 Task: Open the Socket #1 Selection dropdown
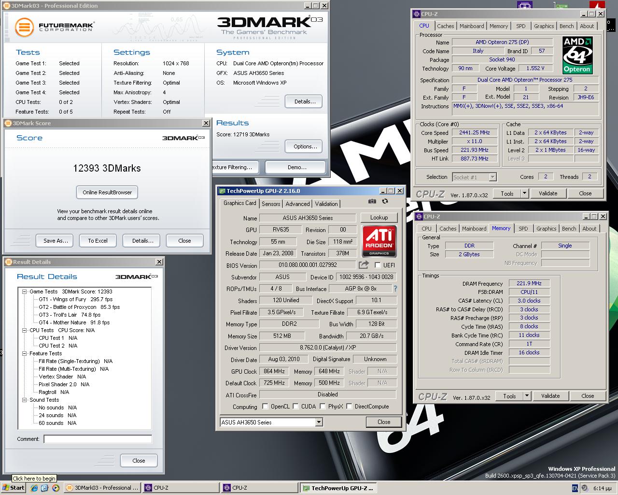click(x=492, y=177)
